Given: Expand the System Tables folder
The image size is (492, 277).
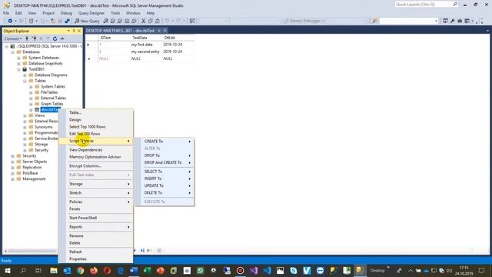Looking at the screenshot, I should click(x=31, y=87).
